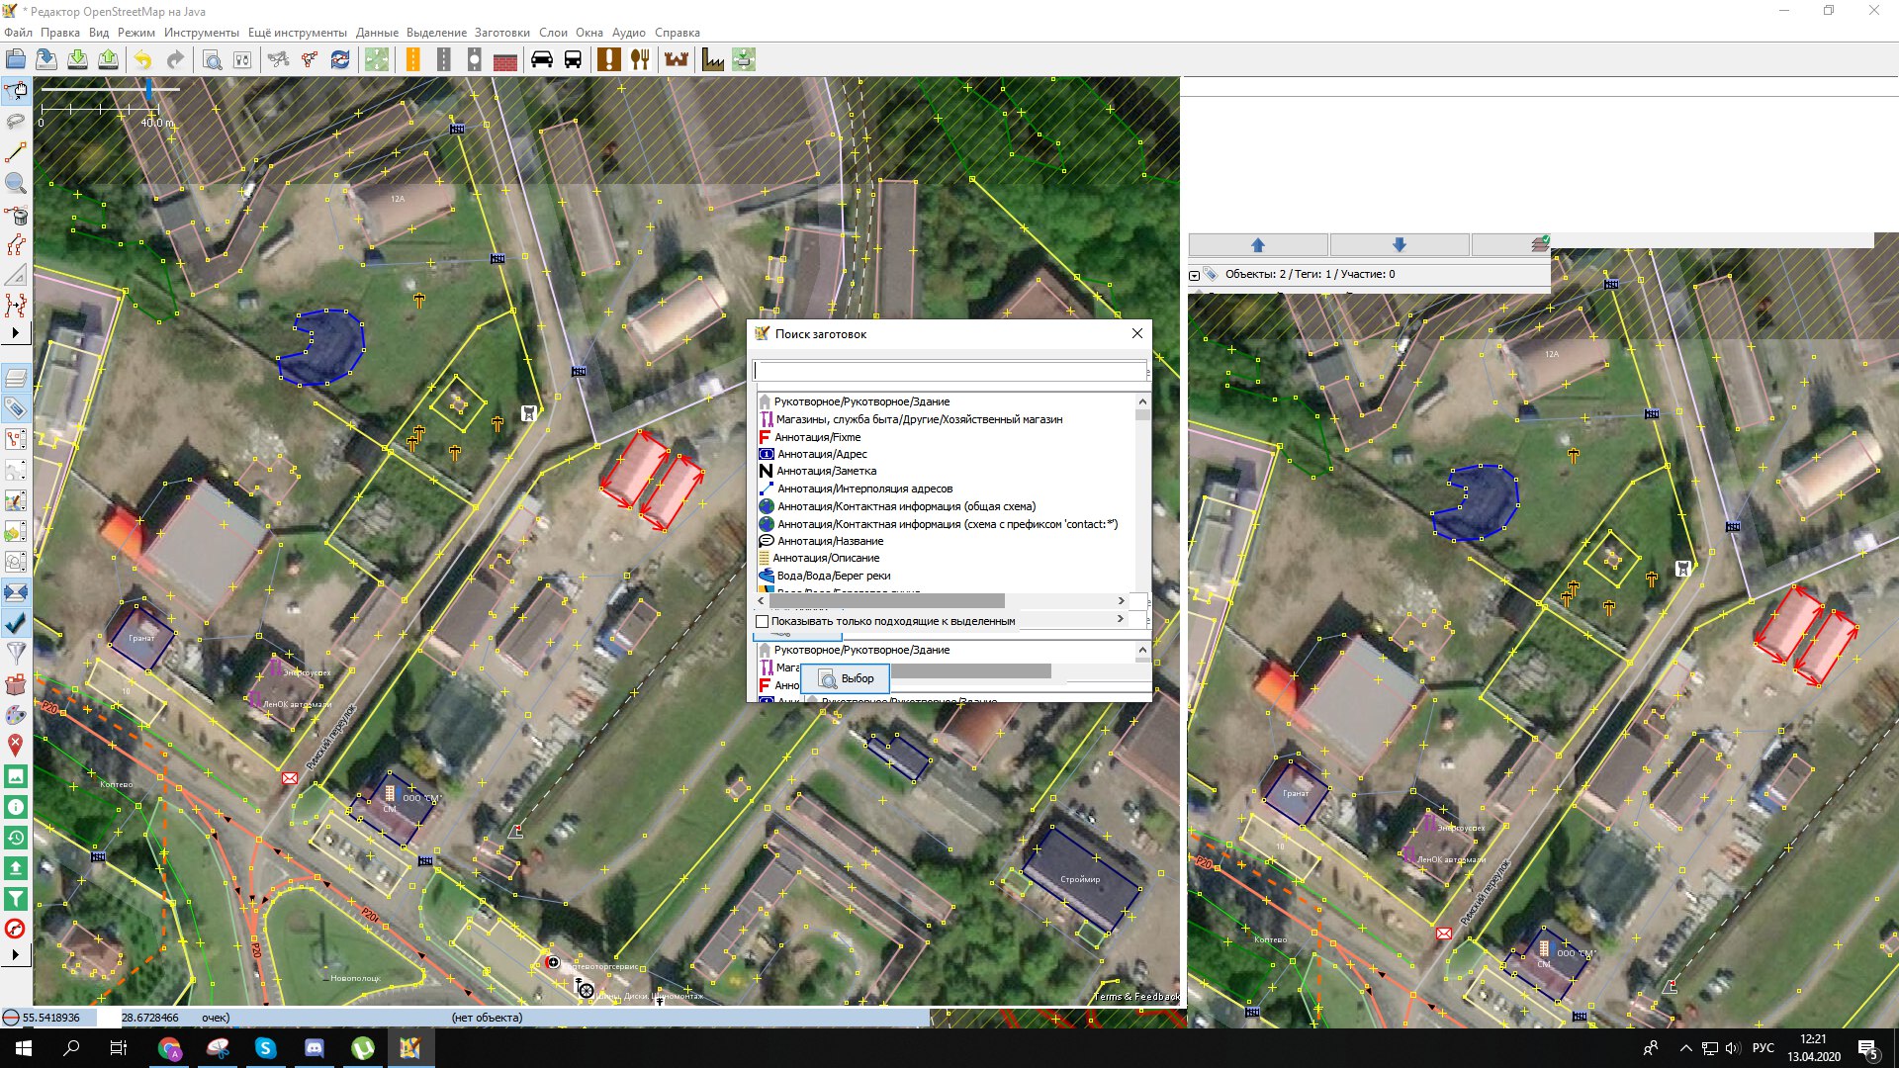Apply the car preset icon
The width and height of the screenshot is (1899, 1068).
coord(542,59)
